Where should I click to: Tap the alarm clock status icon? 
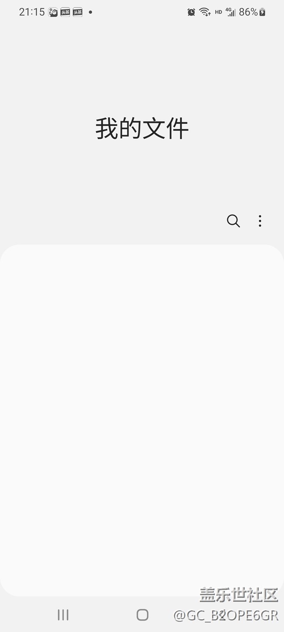[x=191, y=12]
